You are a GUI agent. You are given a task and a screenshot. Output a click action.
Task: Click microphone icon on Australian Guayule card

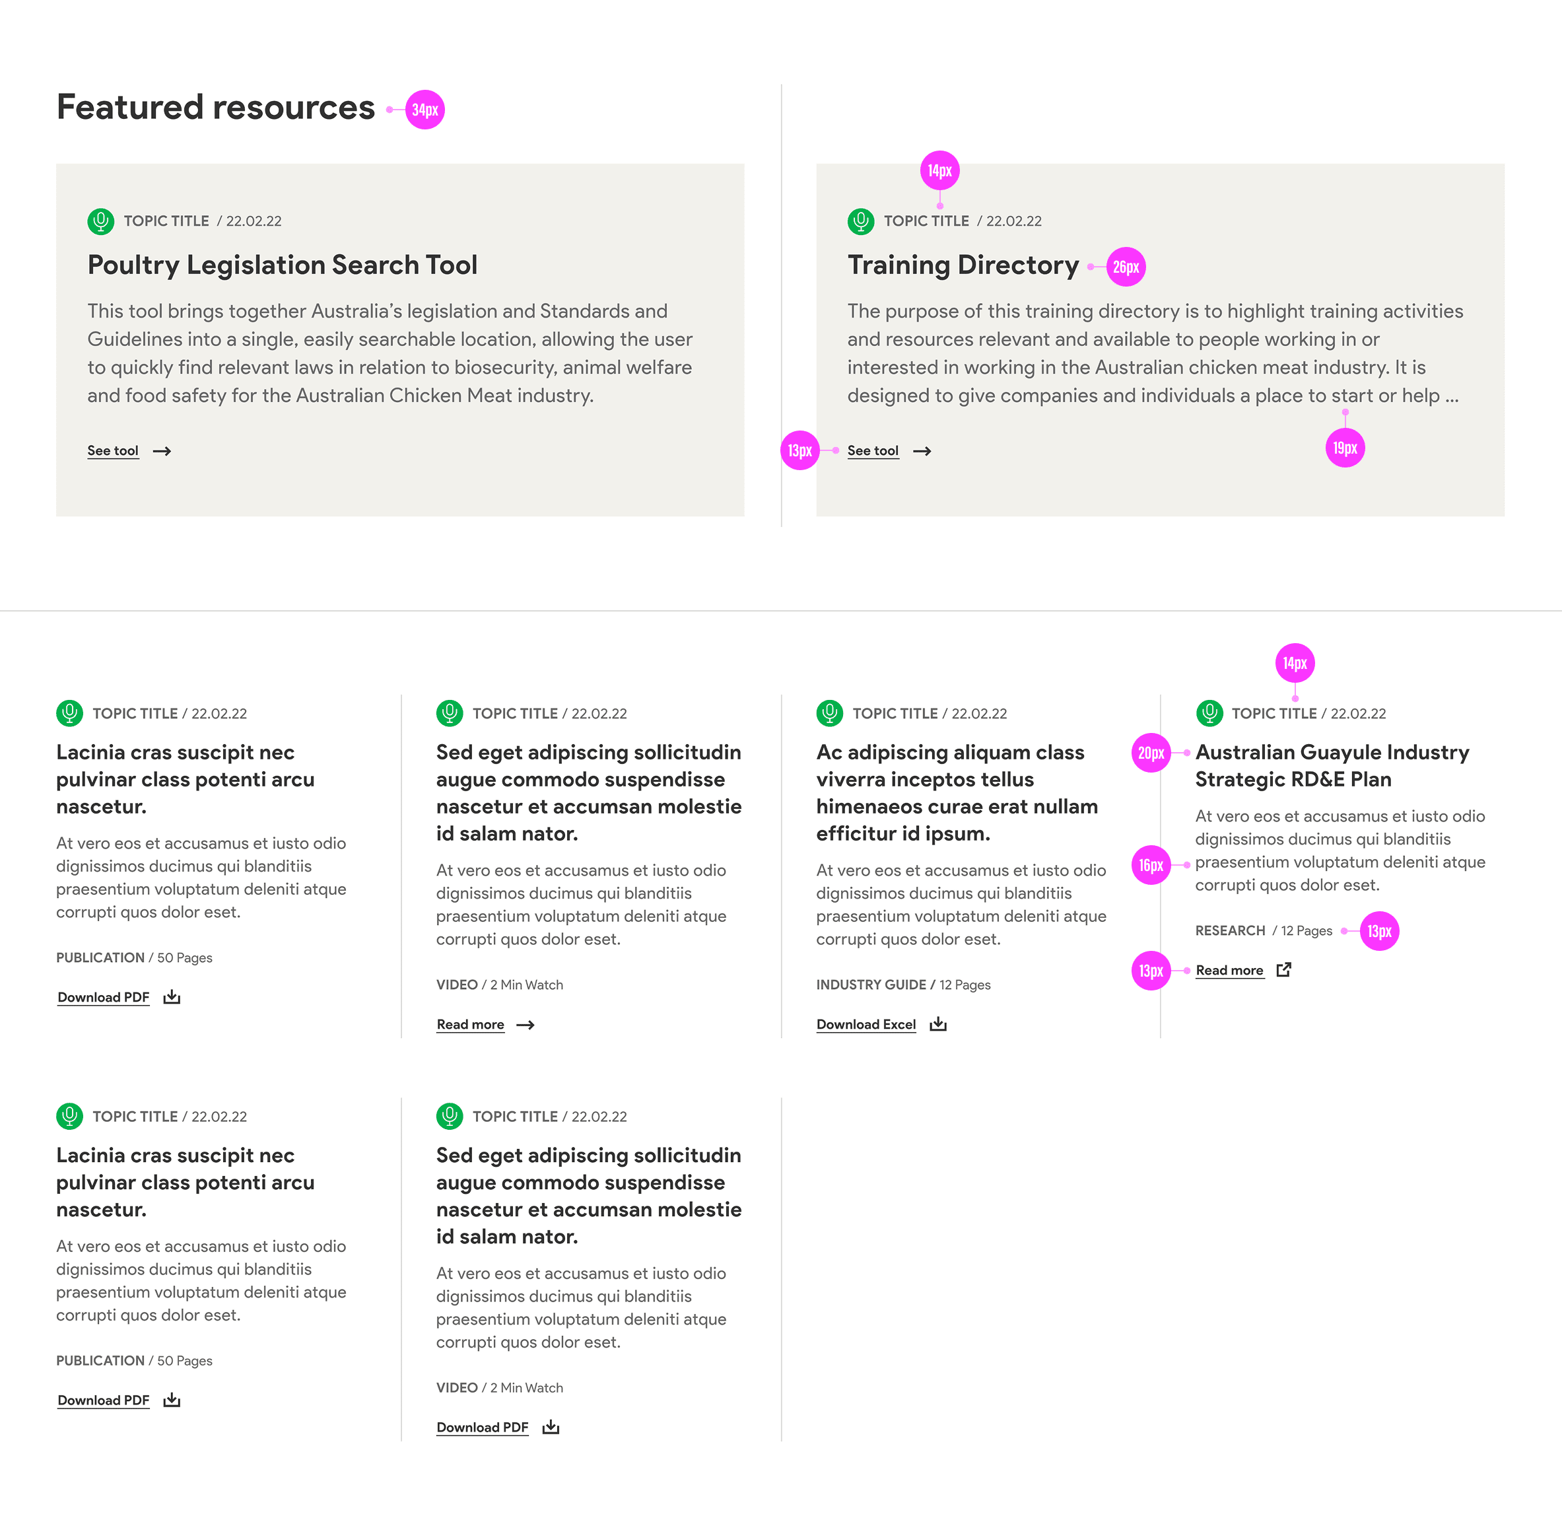[1209, 712]
